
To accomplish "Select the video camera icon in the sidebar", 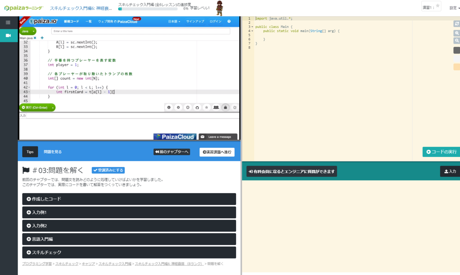I will (x=8, y=35).
